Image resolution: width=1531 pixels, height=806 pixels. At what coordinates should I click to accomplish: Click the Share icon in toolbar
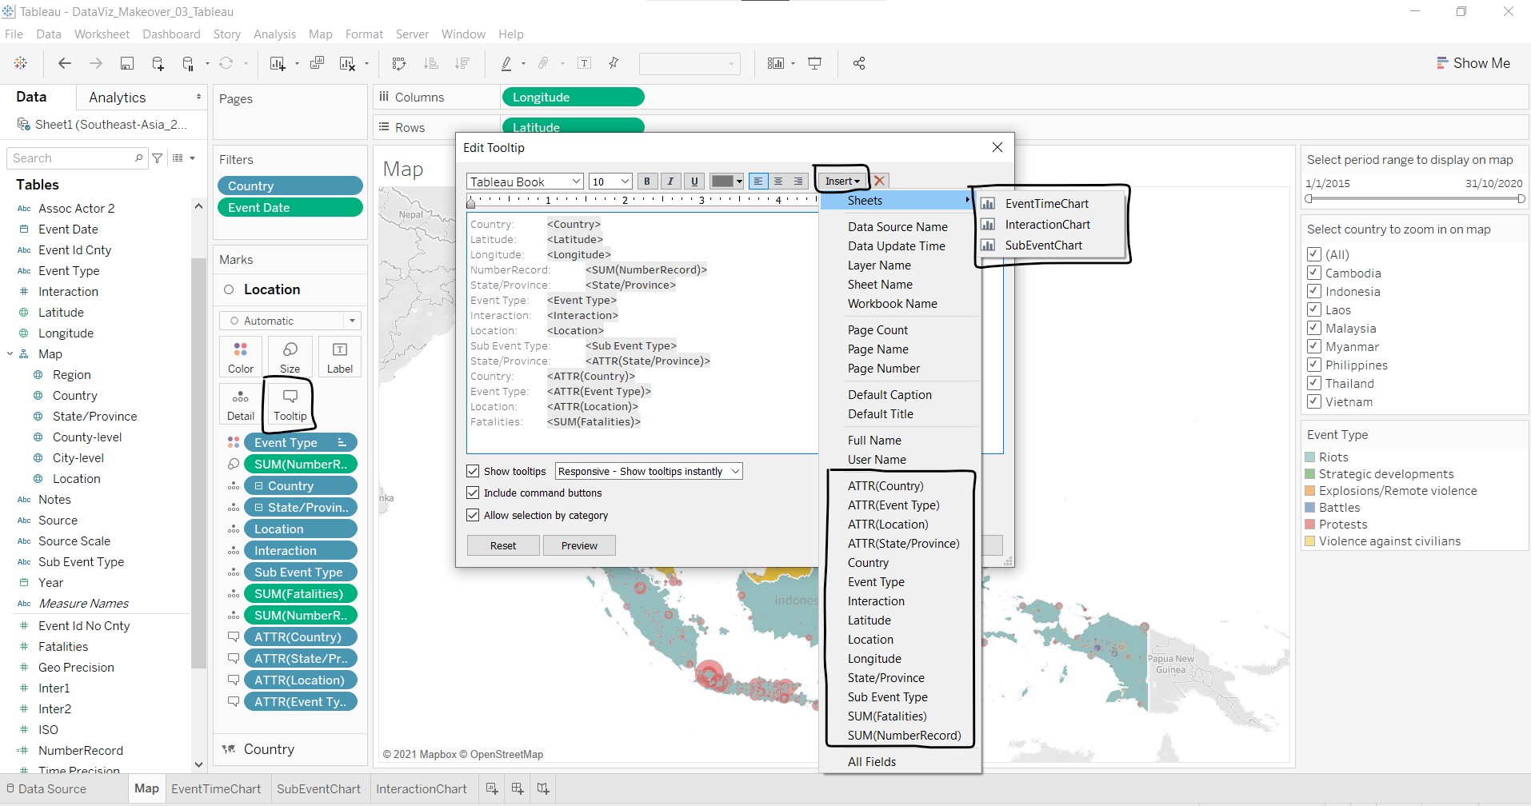click(859, 63)
